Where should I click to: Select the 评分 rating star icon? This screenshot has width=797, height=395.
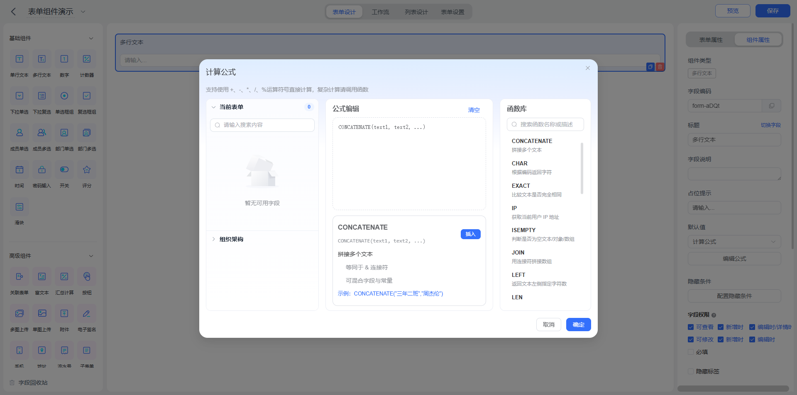pos(87,170)
